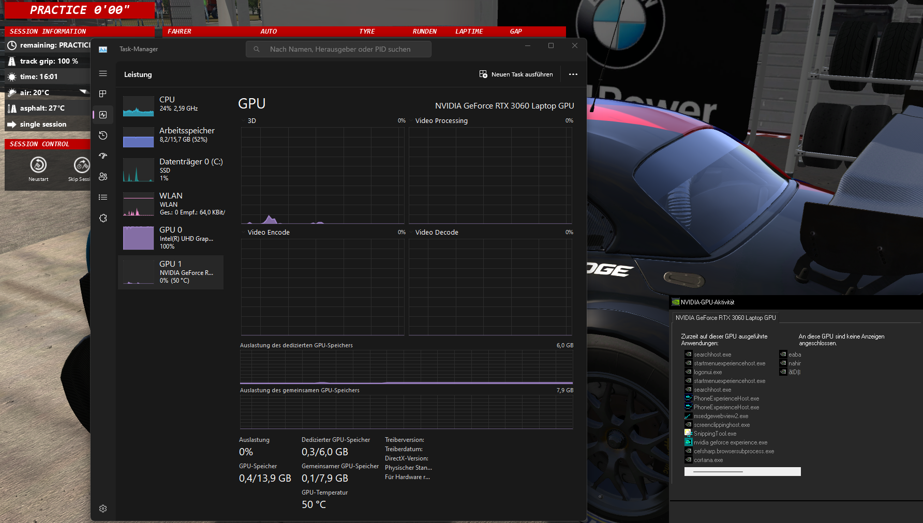923x523 pixels.
Task: Click the Task-Manager search field
Action: click(x=338, y=49)
